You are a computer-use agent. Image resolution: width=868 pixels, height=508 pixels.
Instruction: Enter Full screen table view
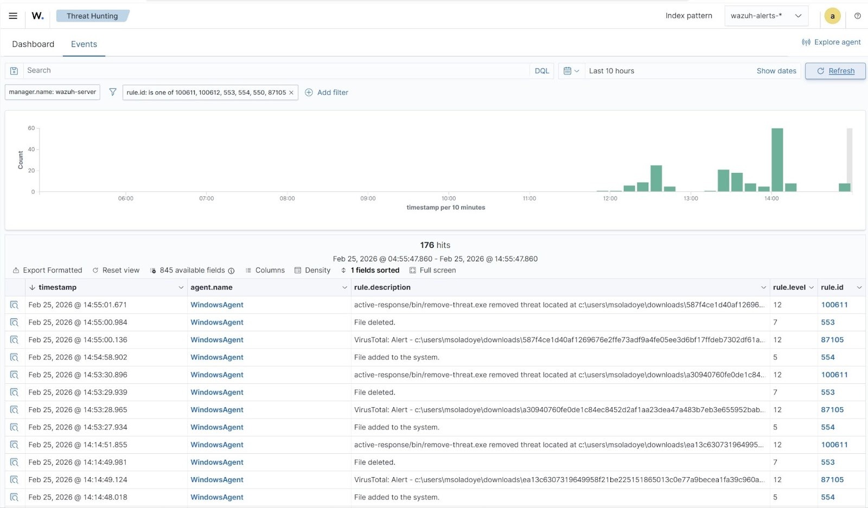click(432, 270)
